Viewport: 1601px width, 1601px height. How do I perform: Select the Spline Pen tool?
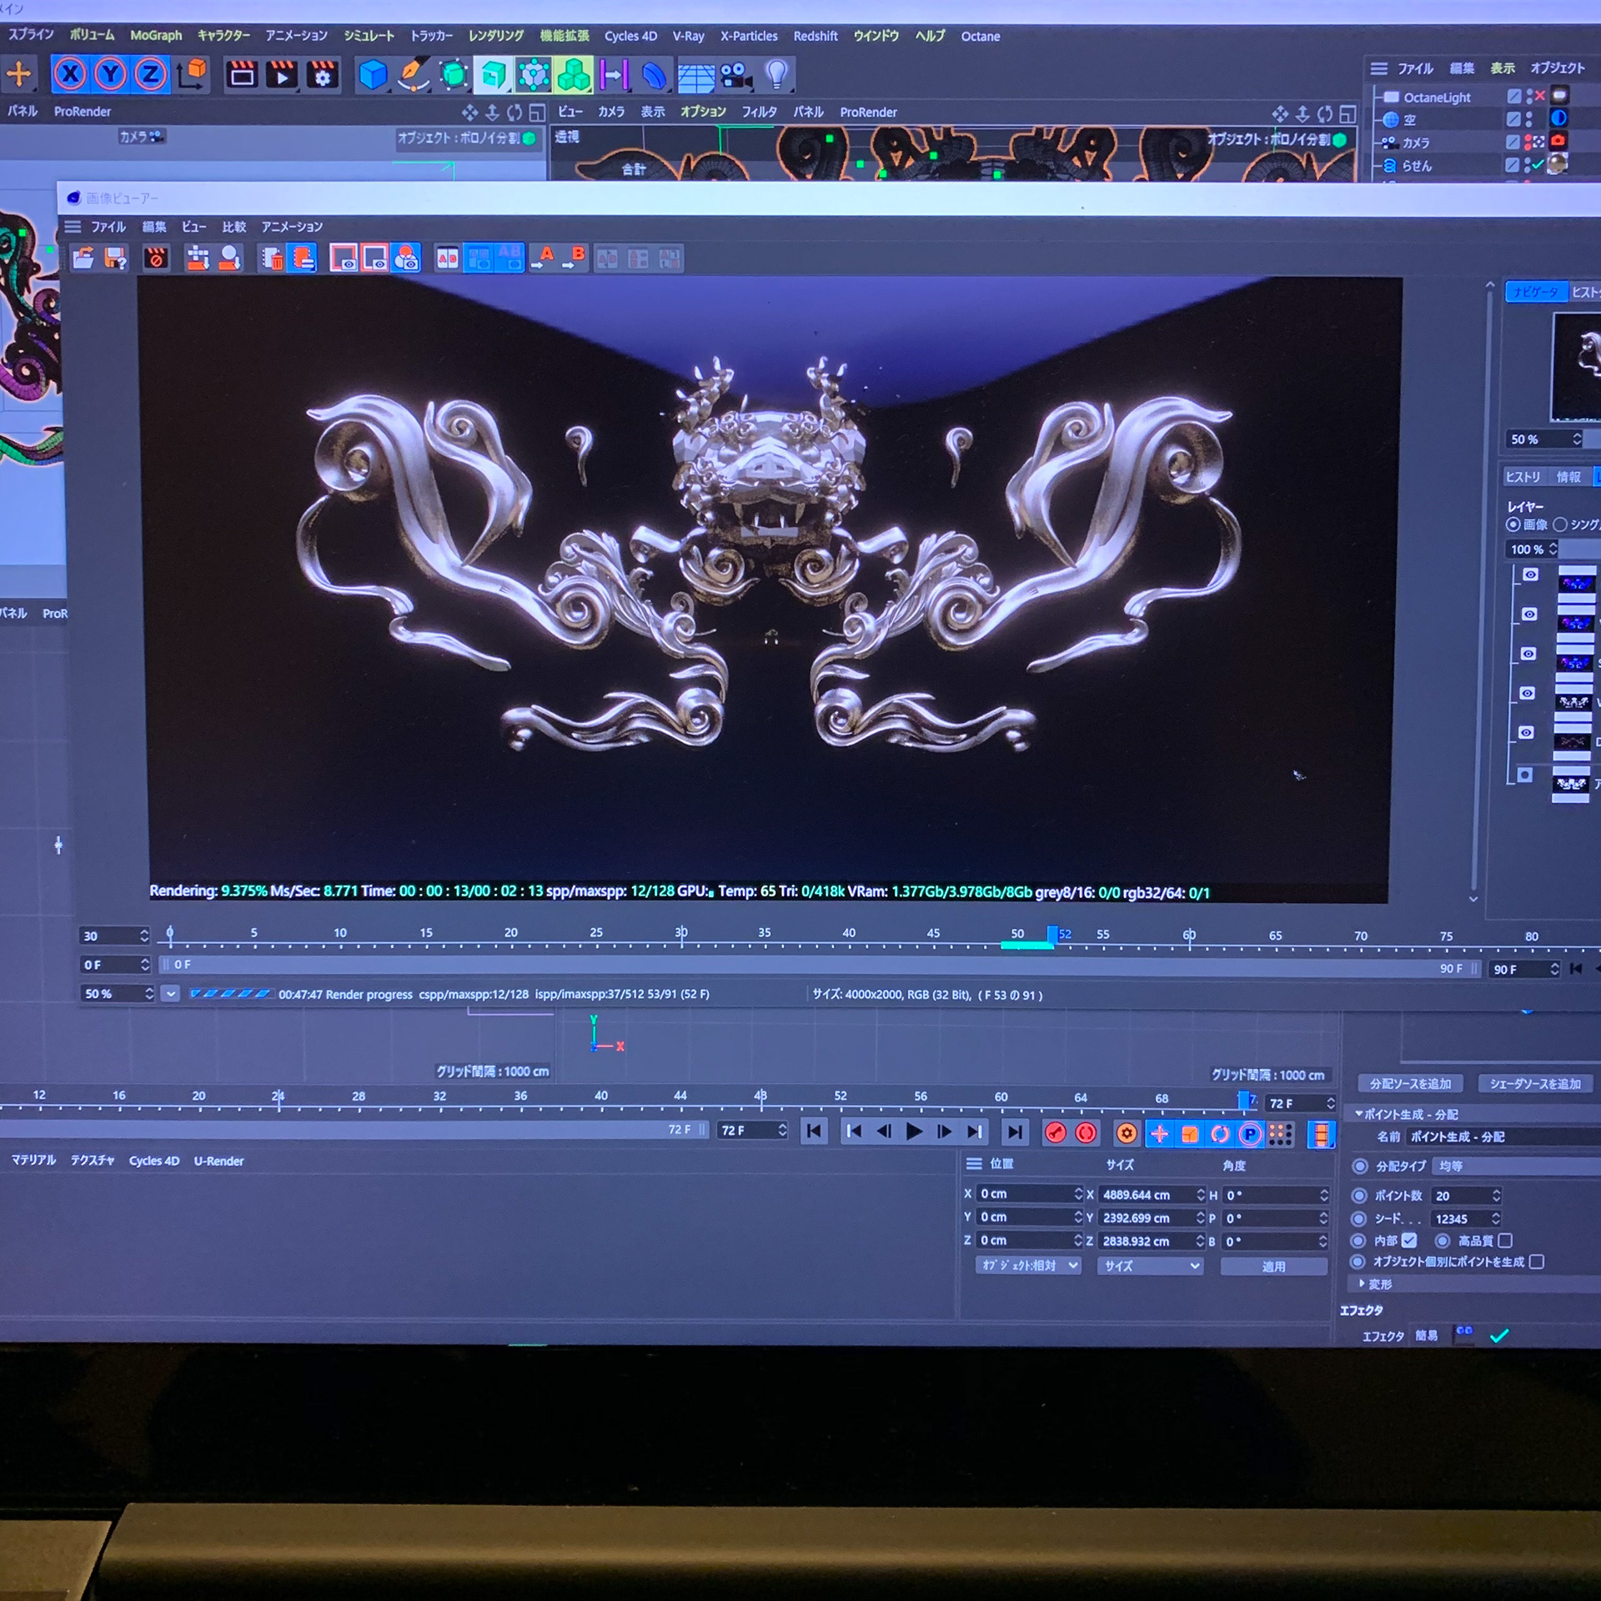point(413,75)
